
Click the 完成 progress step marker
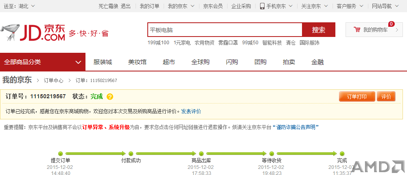pyautogui.click(x=342, y=153)
